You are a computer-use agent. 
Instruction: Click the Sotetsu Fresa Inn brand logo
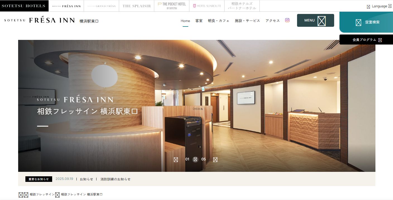66,6
